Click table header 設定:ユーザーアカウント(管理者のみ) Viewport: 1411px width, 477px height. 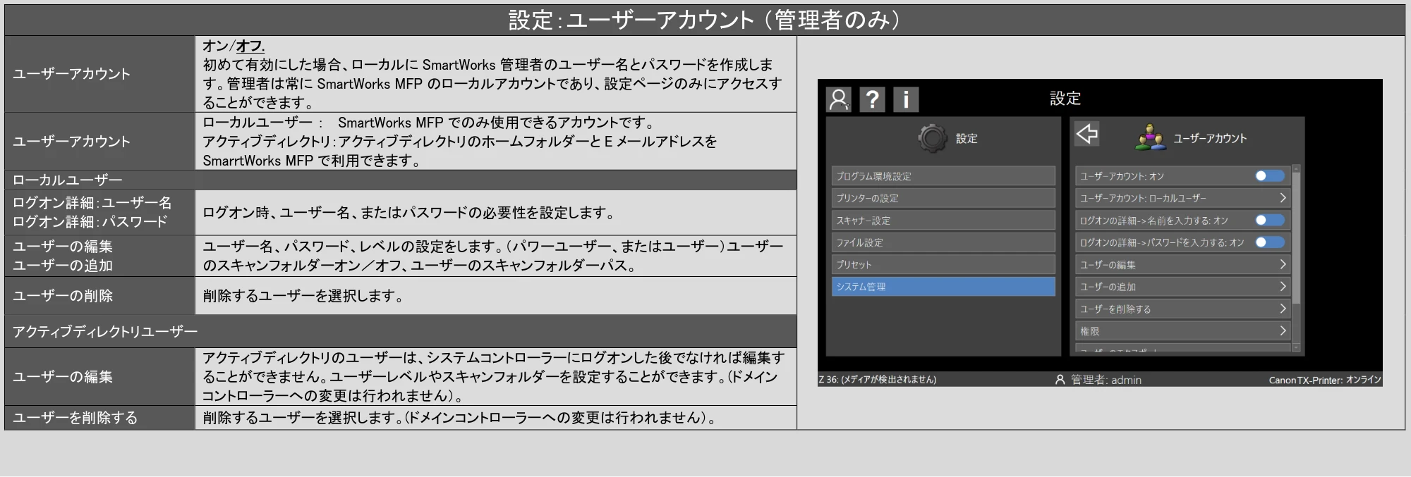(x=704, y=20)
